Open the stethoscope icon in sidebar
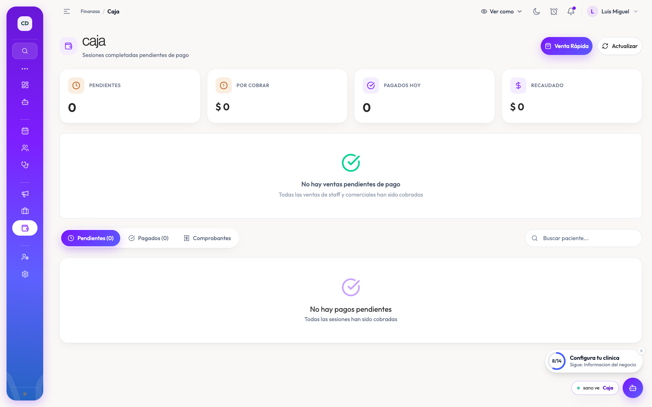This screenshot has height=407, width=652. click(x=25, y=165)
